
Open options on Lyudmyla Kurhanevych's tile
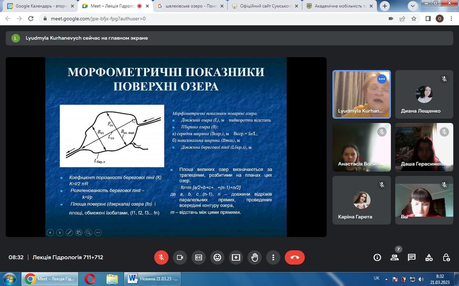382,79
